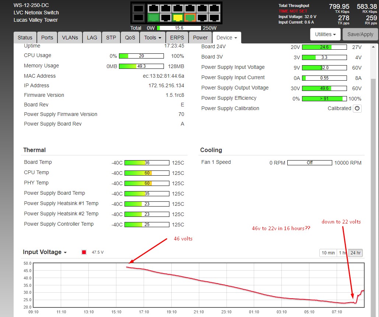Viewport: 379px width, 317px height.
Task: Go to the Ports tab
Action: tap(47, 38)
